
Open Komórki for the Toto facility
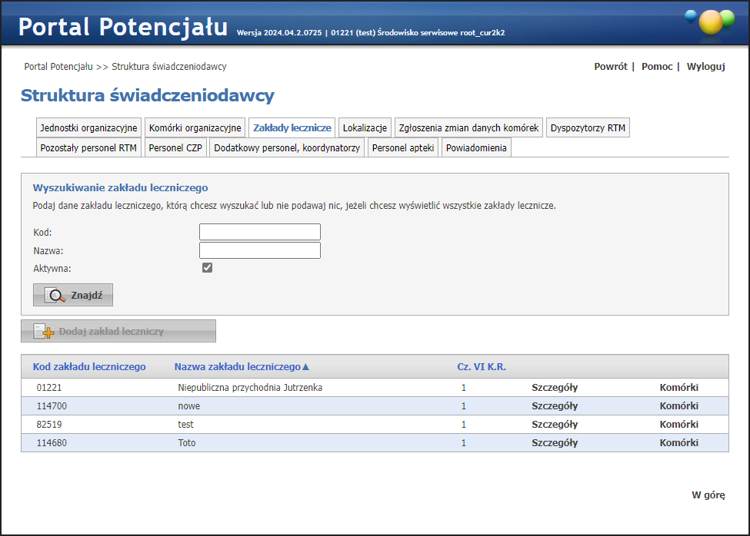[x=678, y=443]
